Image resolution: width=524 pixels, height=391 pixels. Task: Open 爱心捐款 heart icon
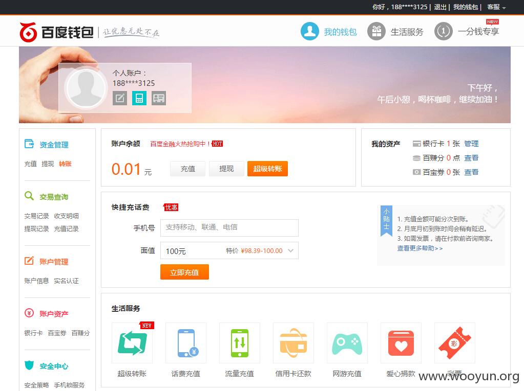401,343
